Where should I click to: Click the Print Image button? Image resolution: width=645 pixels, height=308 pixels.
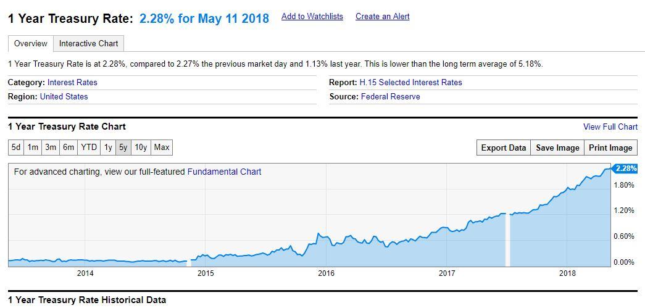point(610,148)
